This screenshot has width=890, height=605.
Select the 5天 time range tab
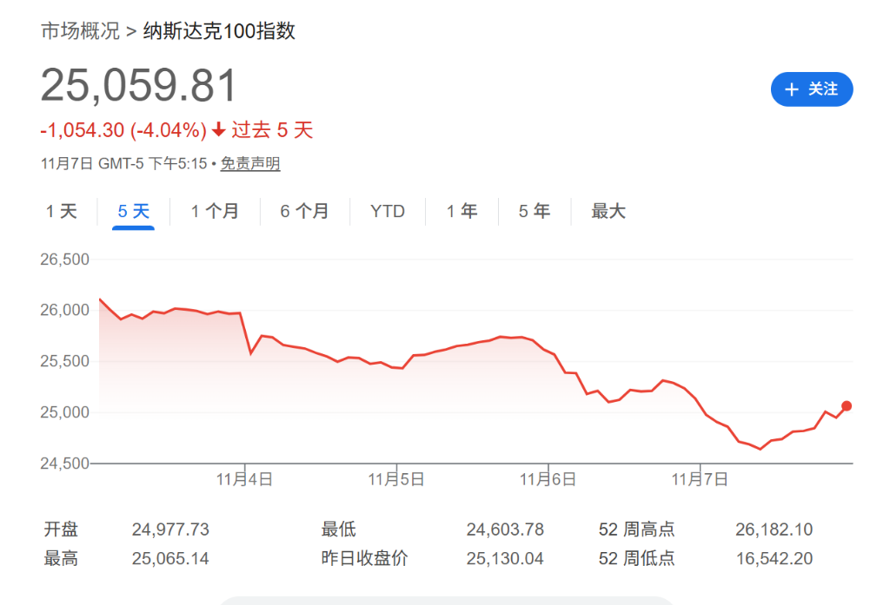coord(134,211)
